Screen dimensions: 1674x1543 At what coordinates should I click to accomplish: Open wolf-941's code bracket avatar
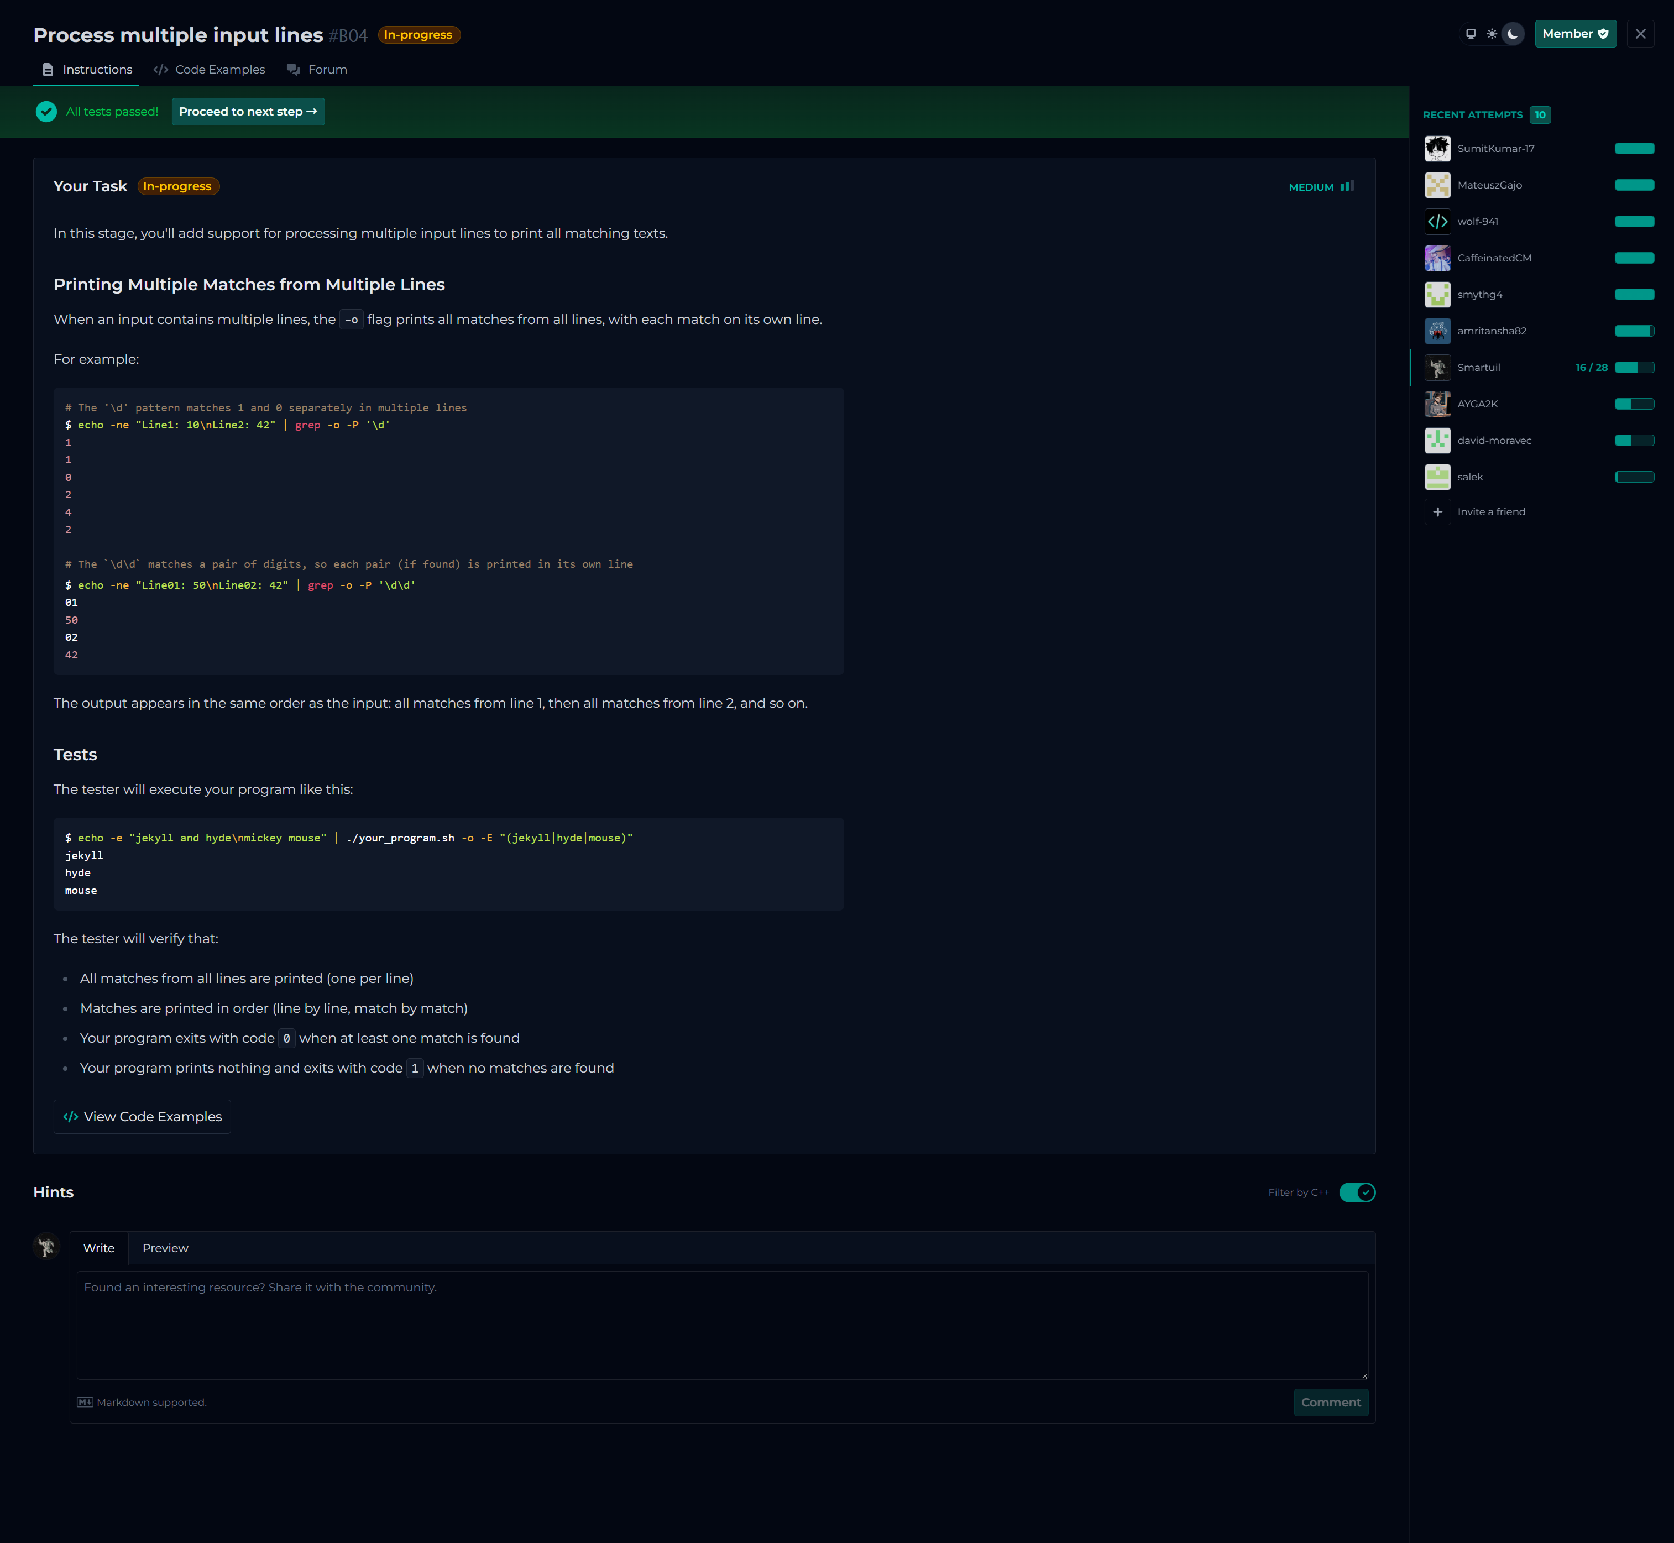click(1437, 221)
